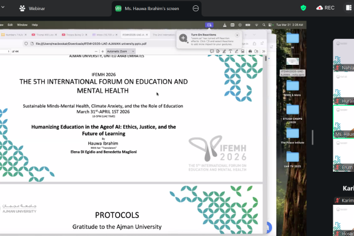Image resolution: width=354 pixels, height=236 pixels.
Task: Click the shield icon in the address bar
Action: tap(26, 44)
